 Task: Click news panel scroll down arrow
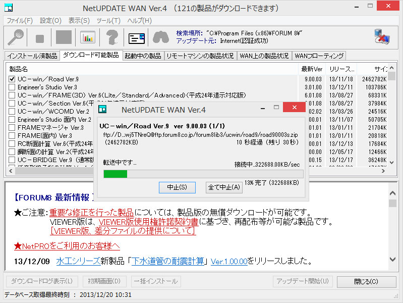392,259
